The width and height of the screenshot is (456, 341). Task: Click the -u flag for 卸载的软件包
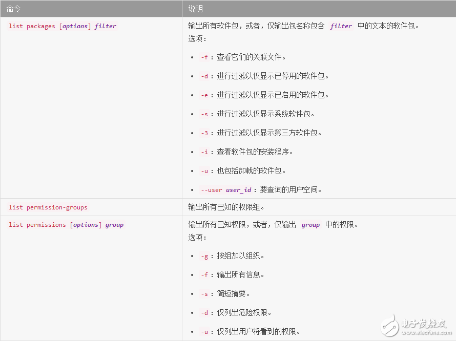click(x=204, y=171)
